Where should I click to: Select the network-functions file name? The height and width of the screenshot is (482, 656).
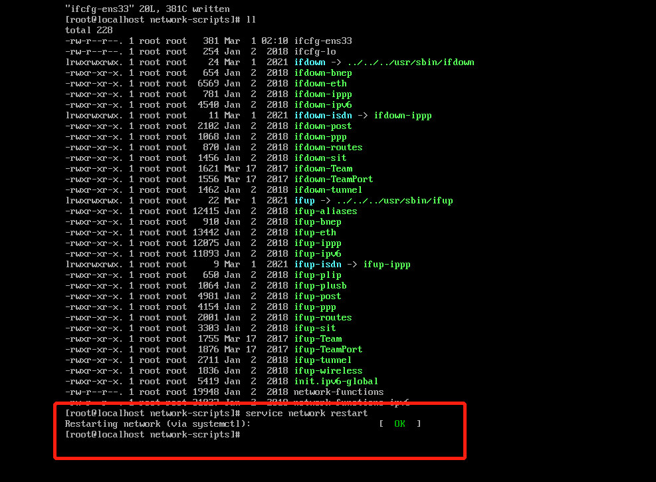(x=339, y=392)
